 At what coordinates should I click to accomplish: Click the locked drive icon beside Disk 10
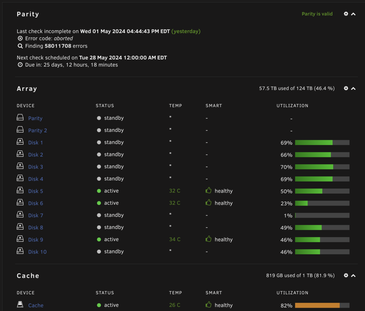click(x=20, y=251)
